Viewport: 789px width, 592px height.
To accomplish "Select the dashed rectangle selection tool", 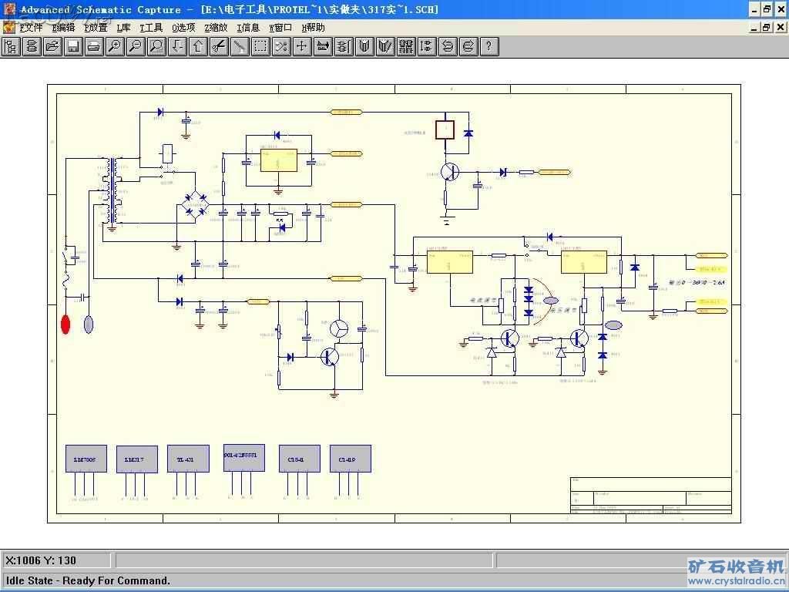I will pos(260,46).
